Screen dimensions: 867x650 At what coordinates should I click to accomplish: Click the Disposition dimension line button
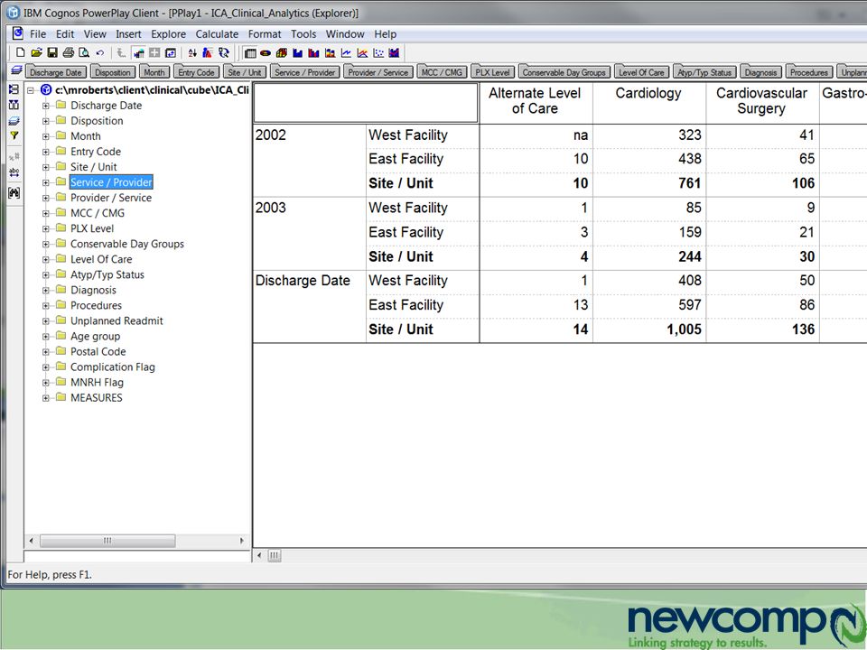[113, 72]
